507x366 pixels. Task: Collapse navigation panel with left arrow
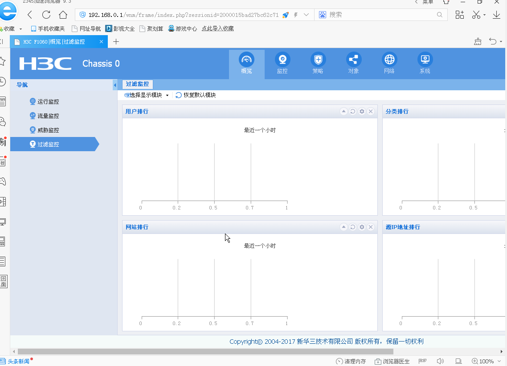tap(115, 85)
